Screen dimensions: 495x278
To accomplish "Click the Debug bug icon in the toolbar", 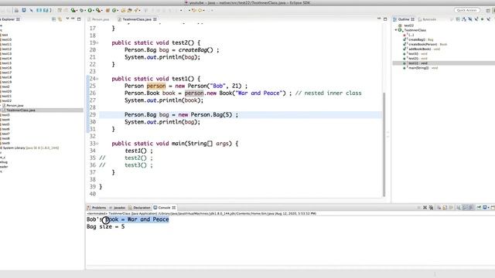I will [x=81, y=10].
